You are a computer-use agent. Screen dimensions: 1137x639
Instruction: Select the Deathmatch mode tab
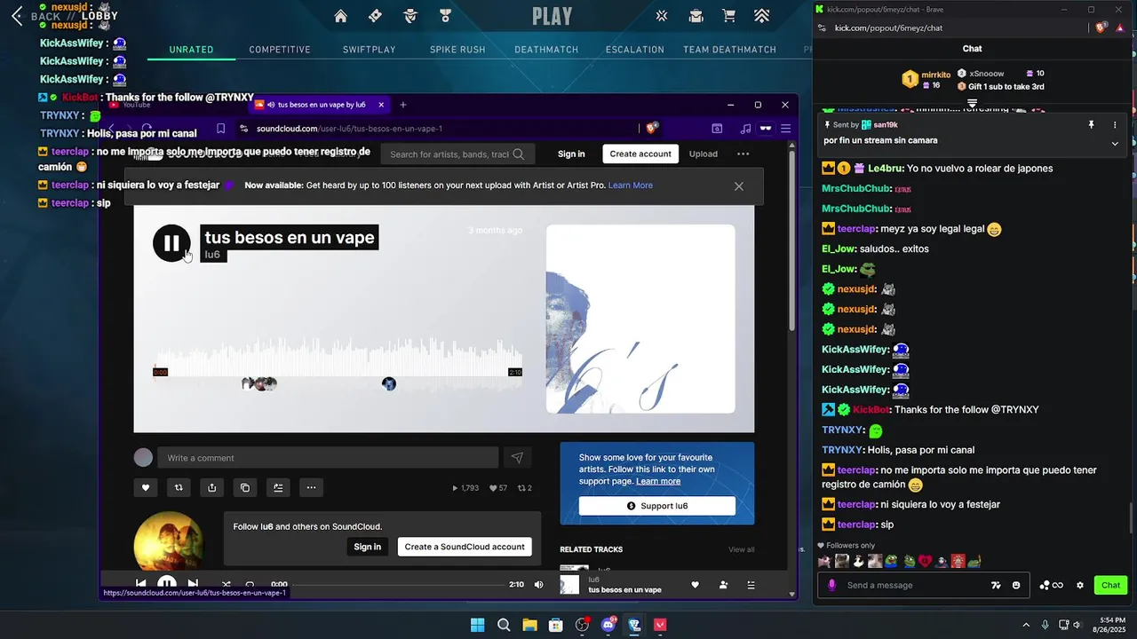[546, 50]
